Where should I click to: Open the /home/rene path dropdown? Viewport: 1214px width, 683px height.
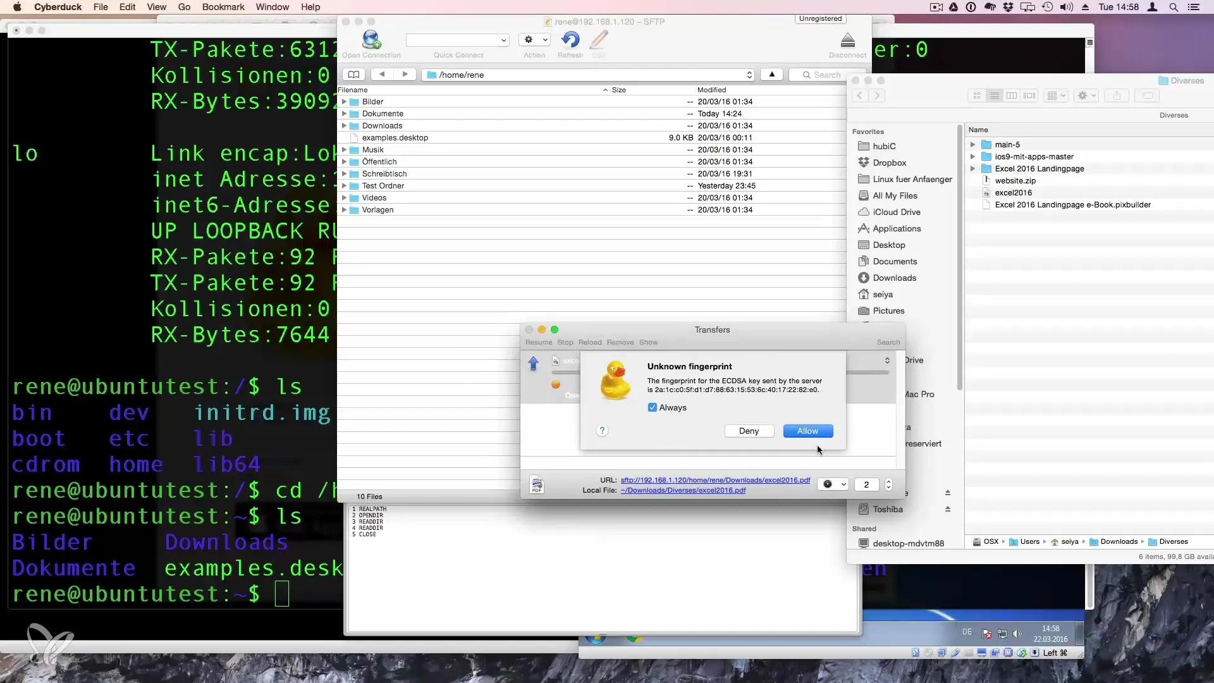click(589, 75)
